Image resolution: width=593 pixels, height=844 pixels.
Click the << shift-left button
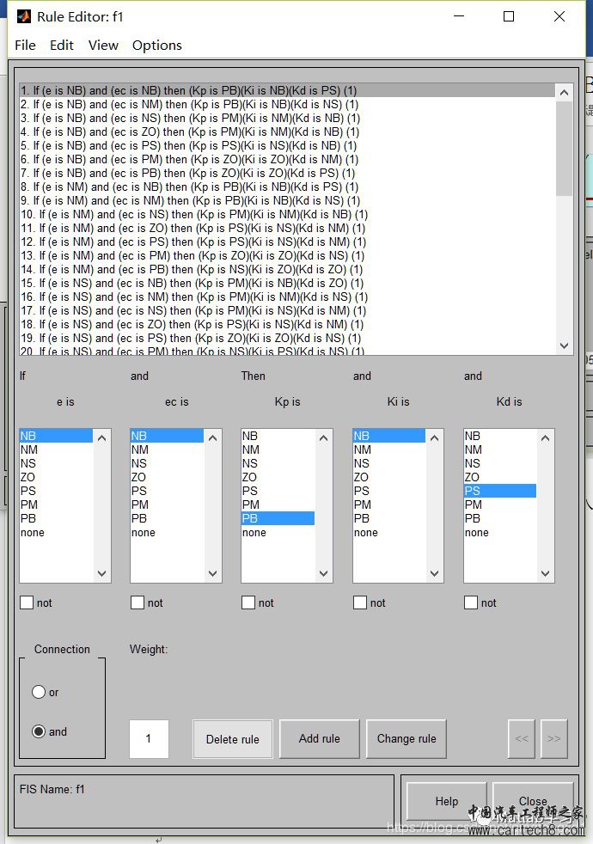point(522,739)
